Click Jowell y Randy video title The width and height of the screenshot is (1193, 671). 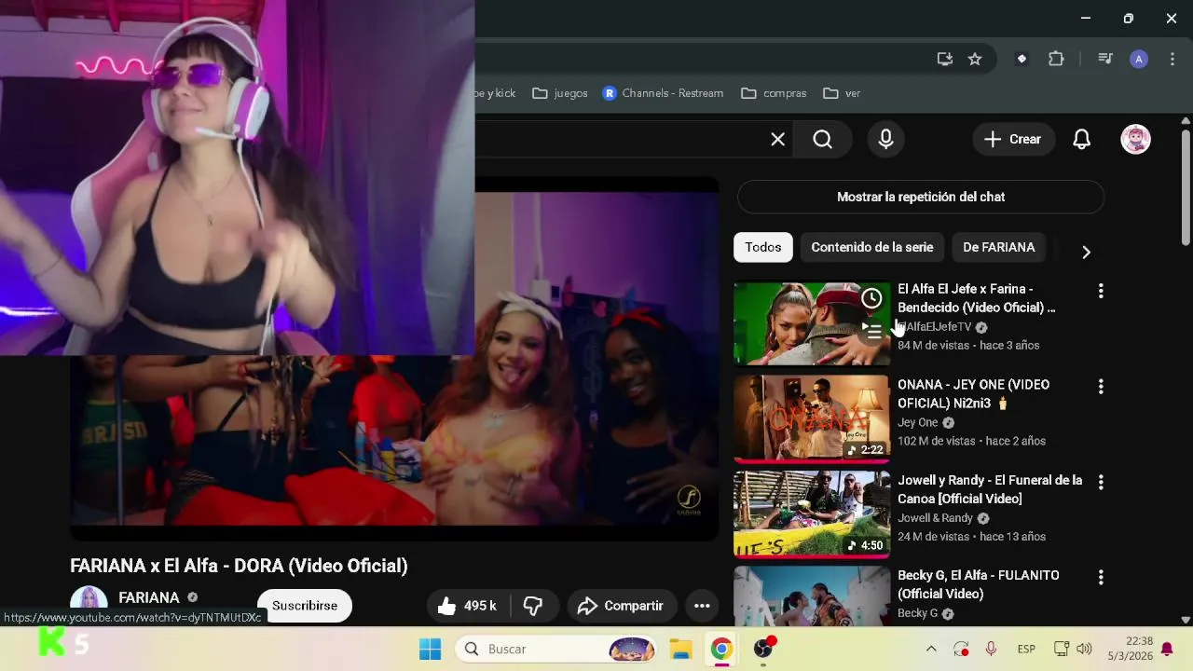click(990, 489)
